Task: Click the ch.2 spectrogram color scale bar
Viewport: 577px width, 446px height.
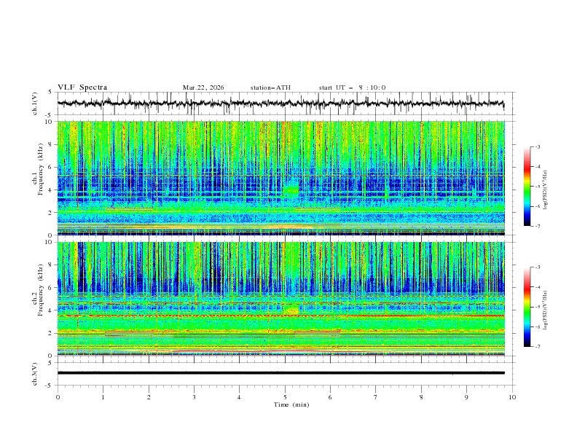Action: click(x=527, y=307)
